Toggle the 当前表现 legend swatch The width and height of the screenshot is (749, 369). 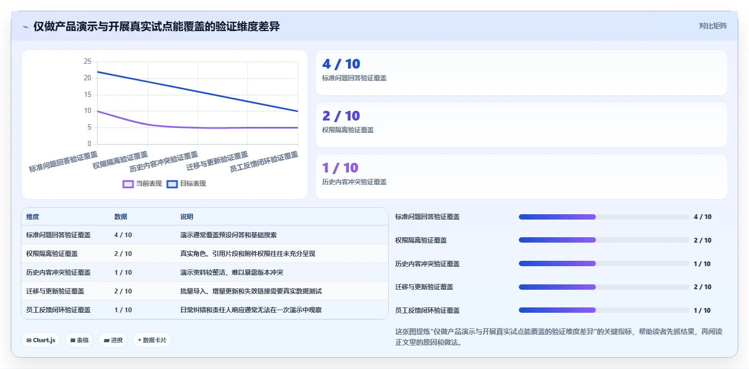[x=128, y=184]
